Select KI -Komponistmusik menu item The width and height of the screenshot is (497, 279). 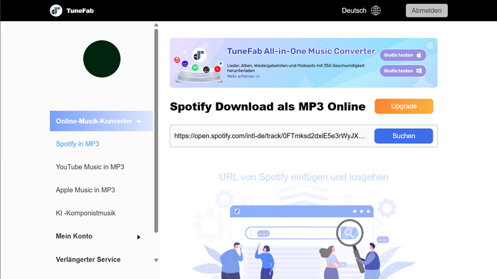(86, 213)
